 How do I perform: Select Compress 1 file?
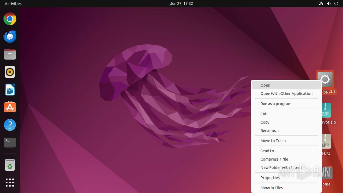tap(286, 159)
